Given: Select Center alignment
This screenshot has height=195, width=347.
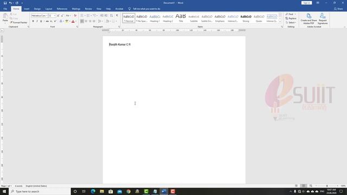Looking at the screenshot, I should pos(86,21).
